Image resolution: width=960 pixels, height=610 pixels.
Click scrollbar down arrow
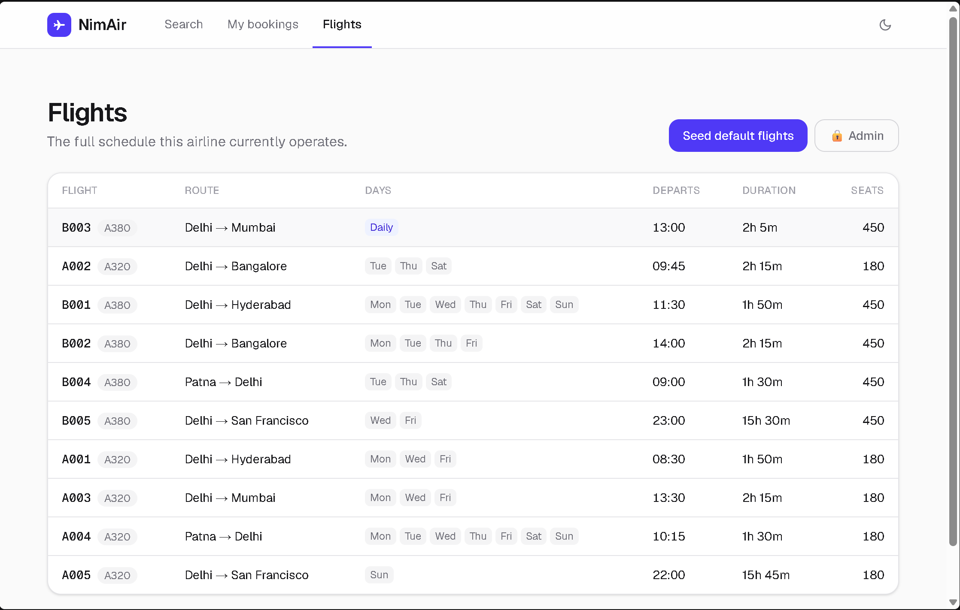tap(953, 602)
